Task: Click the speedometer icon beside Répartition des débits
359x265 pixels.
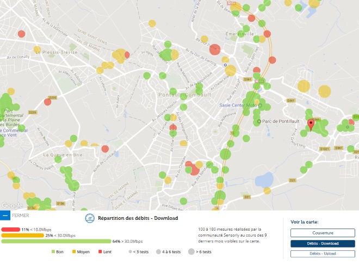Action: pyautogui.click(x=90, y=218)
